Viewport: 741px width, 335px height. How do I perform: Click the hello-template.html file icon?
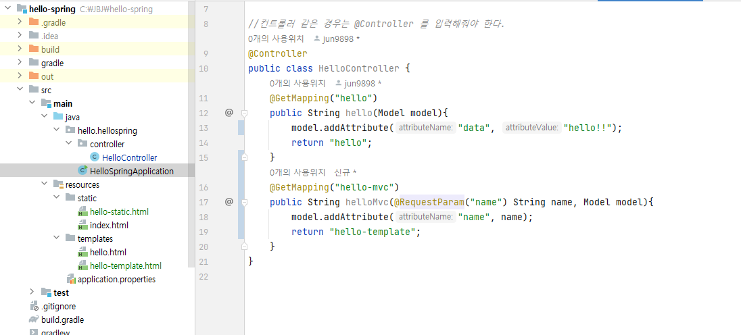(x=82, y=265)
